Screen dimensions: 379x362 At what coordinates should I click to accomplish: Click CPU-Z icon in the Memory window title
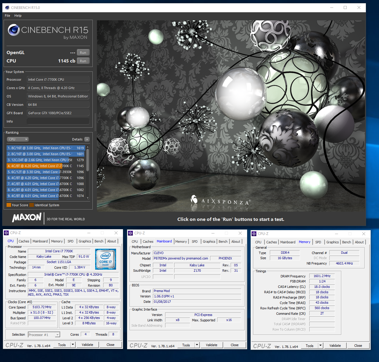coord(254,233)
